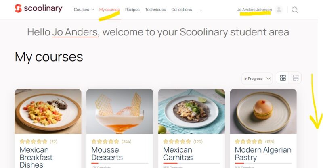The width and height of the screenshot is (323, 168).
Task: Open the search magnifier icon
Action: (295, 10)
